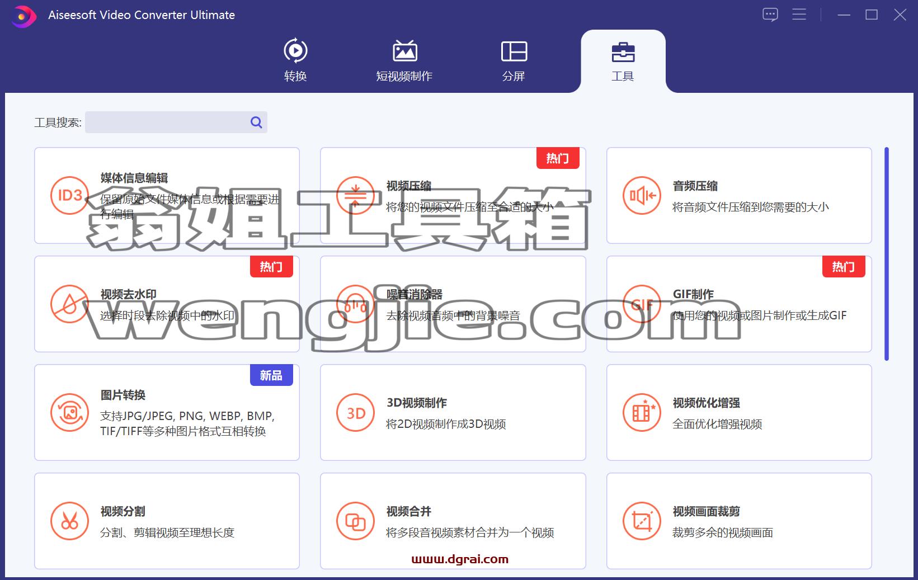Open the 分屏 (split screen) tab

point(514,60)
